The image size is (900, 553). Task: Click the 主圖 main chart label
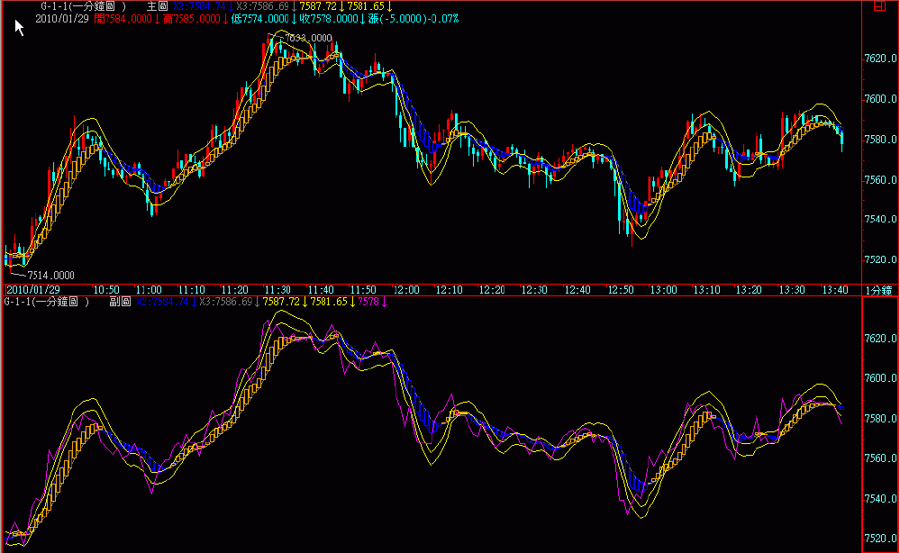tap(157, 6)
